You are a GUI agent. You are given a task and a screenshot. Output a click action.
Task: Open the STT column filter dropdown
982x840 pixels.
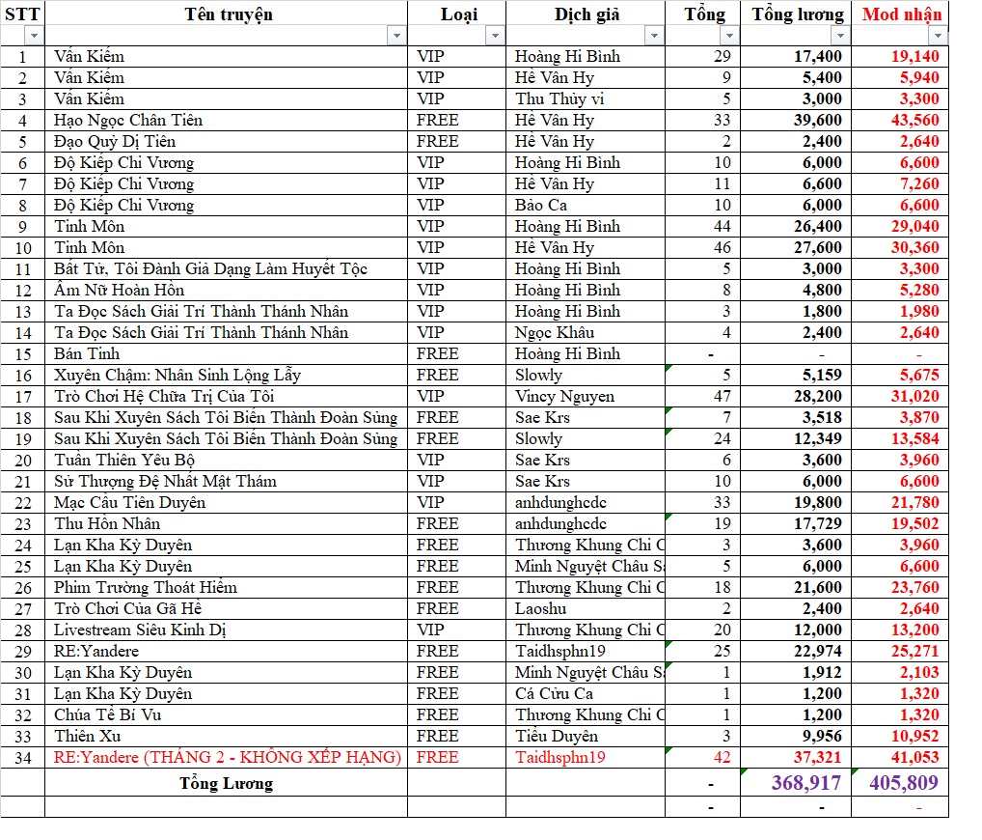pos(34,36)
